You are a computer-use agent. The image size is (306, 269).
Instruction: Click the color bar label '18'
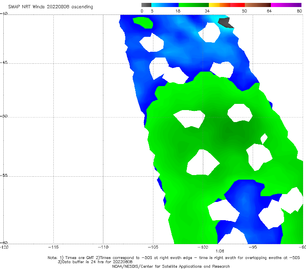tap(178, 11)
